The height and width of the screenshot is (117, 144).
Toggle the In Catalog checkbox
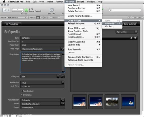tap(22, 95)
